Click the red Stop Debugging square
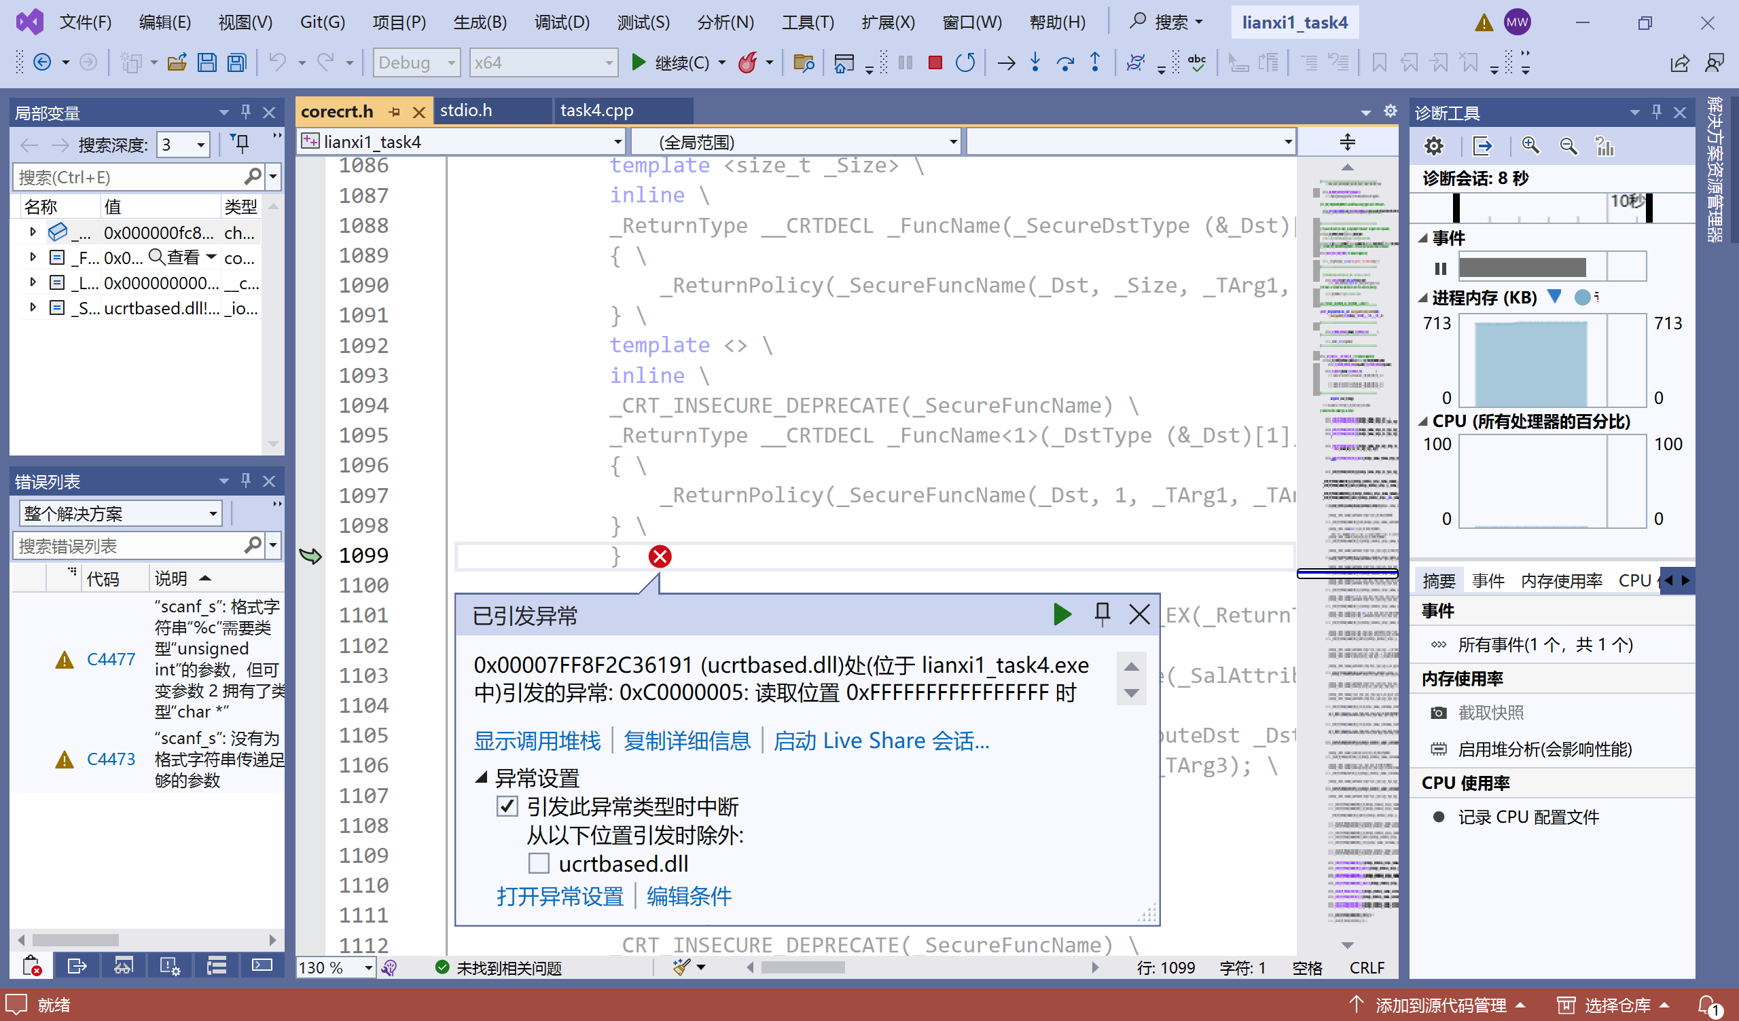Viewport: 1739px width, 1021px height. click(935, 62)
